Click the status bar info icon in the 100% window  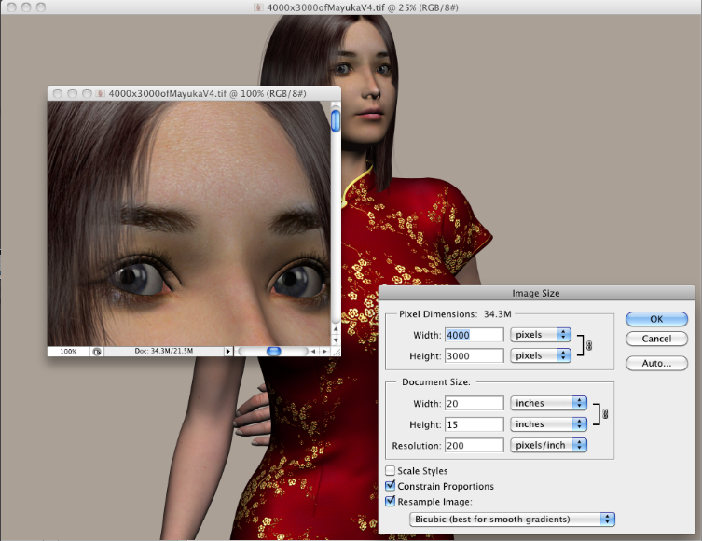click(x=97, y=352)
